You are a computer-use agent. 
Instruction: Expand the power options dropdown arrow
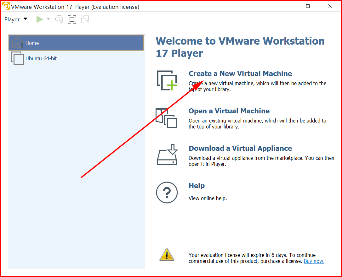click(x=48, y=19)
